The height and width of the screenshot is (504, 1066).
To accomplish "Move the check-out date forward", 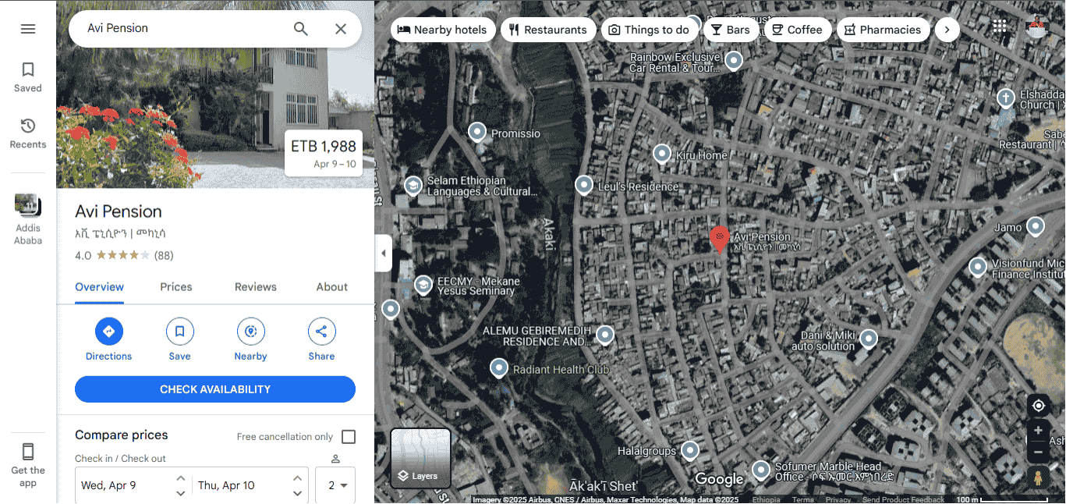I will pos(297,477).
